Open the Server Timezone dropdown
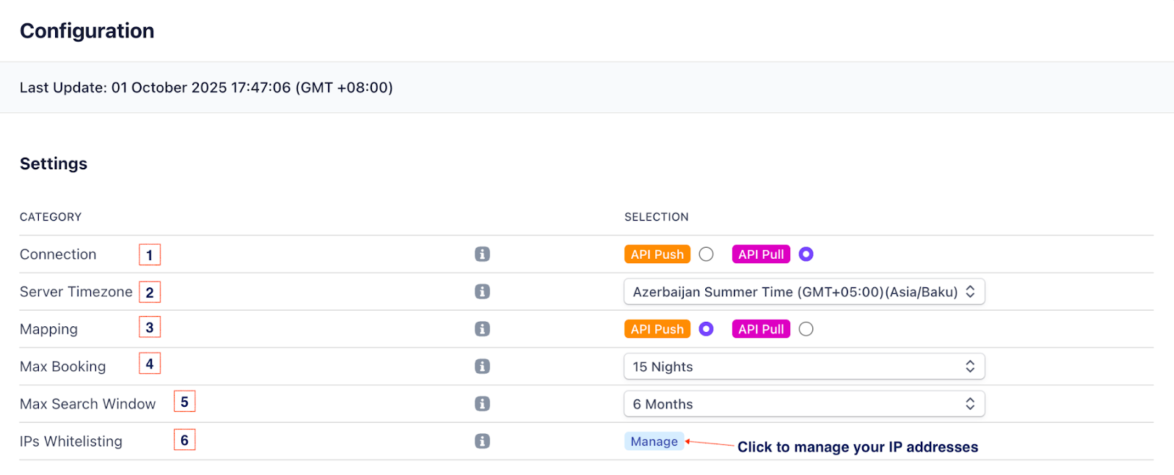This screenshot has width=1174, height=475. pos(803,292)
